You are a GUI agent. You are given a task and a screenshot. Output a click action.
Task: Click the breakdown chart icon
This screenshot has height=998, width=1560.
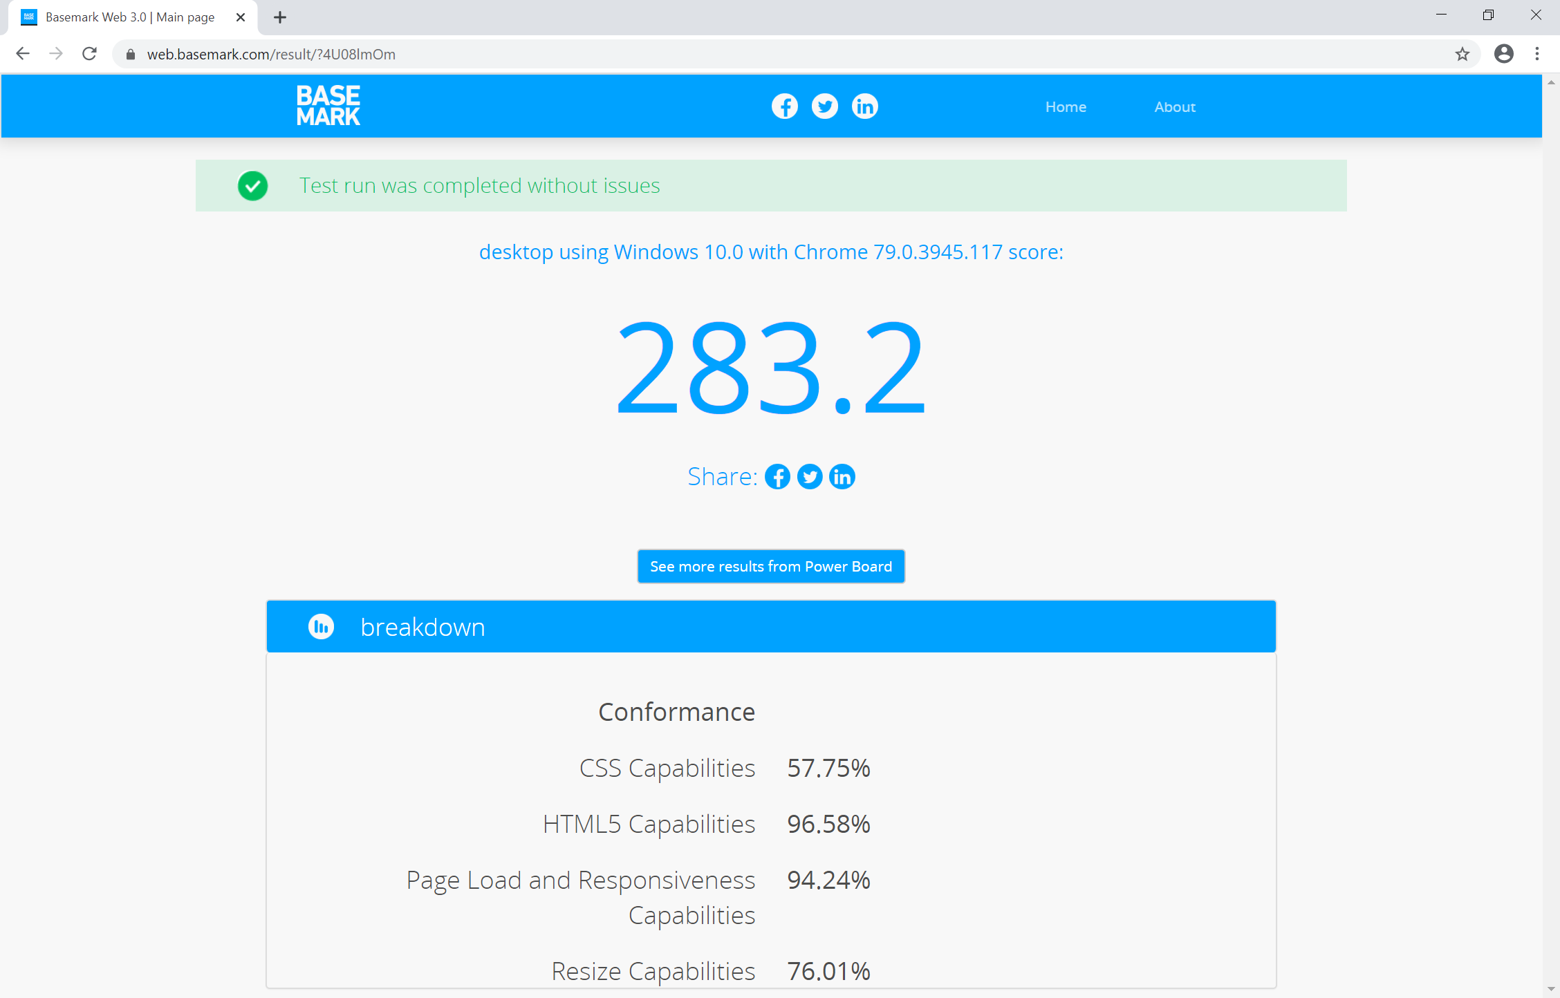pos(321,627)
